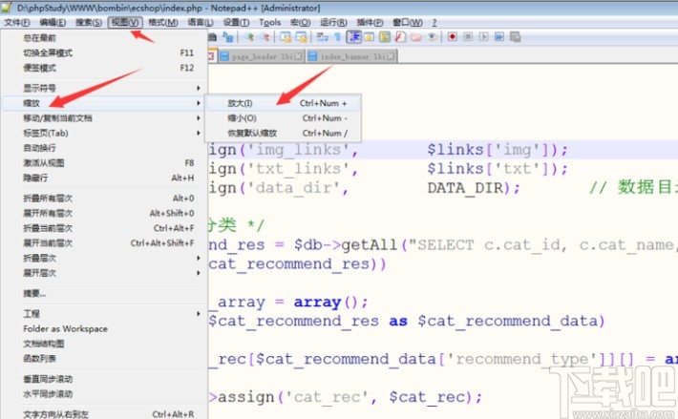
Task: Close the page_header.lbi tab
Action: click(x=298, y=56)
